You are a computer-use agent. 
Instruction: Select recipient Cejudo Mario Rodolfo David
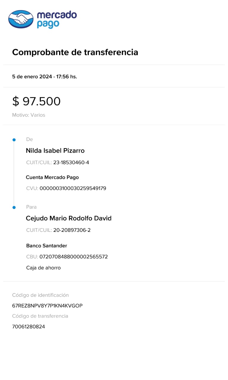click(x=69, y=218)
